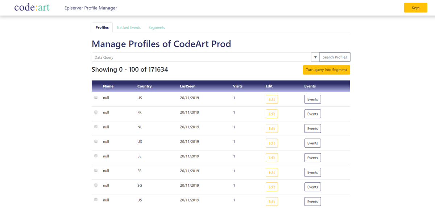Check the box for the first US profile
This screenshot has width=435, height=208.
(96, 97)
